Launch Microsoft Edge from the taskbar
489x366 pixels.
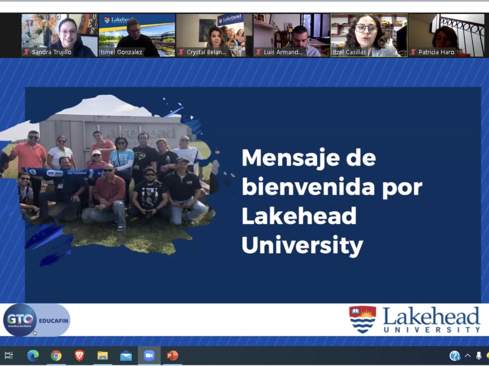tap(33, 356)
